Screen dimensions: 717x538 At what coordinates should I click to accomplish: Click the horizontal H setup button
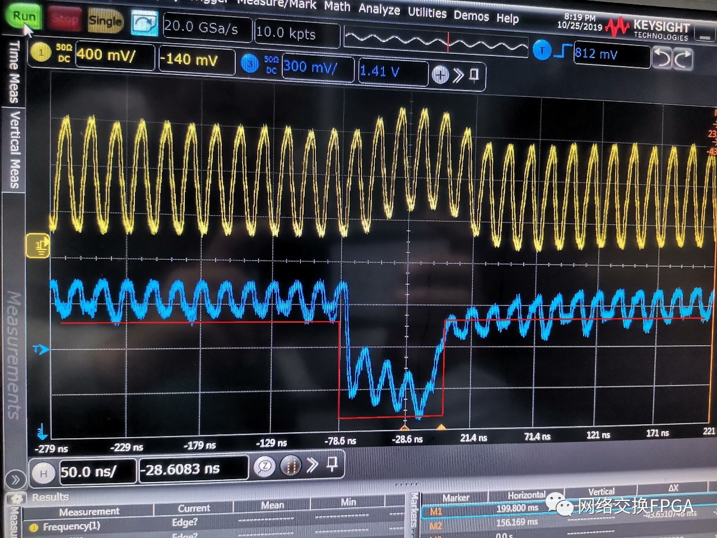[43, 473]
